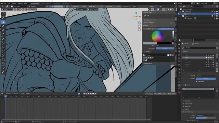The image size is (219, 123).
Task: Expand the Workspace panel
Action: (148, 64)
